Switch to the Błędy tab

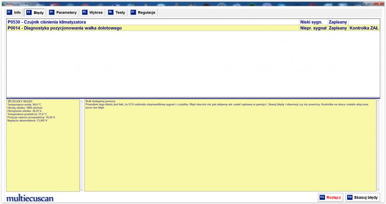click(x=35, y=13)
